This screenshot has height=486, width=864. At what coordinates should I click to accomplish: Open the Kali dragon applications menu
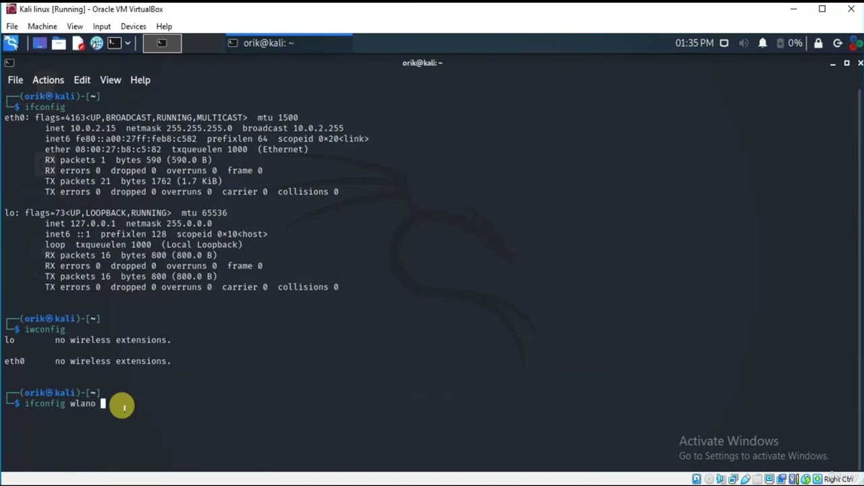(x=11, y=43)
